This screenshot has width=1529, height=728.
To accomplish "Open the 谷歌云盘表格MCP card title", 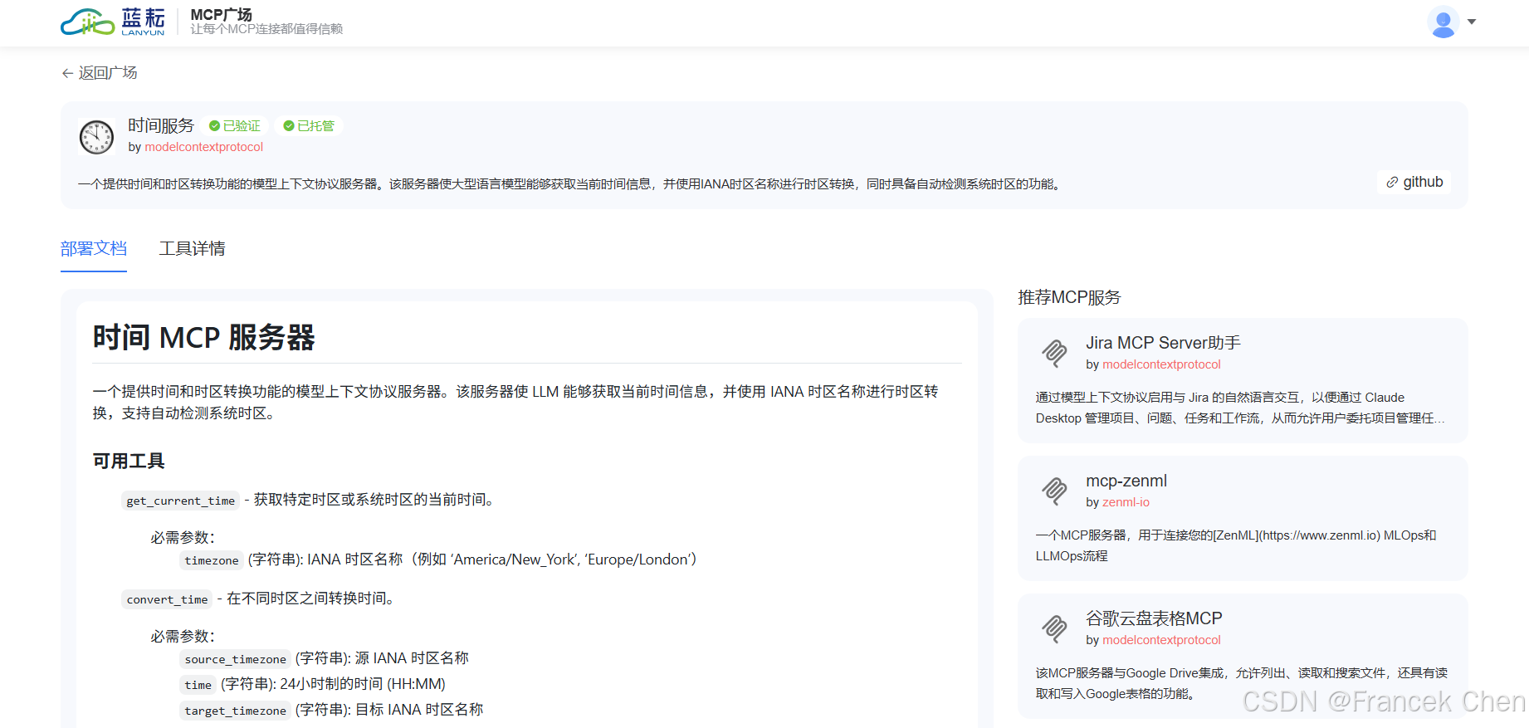I will 1154,618.
